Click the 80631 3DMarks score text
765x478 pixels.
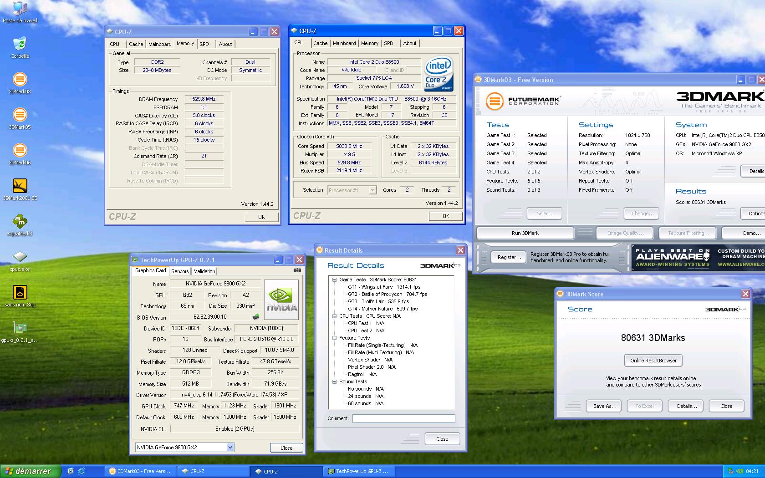pyautogui.click(x=653, y=338)
